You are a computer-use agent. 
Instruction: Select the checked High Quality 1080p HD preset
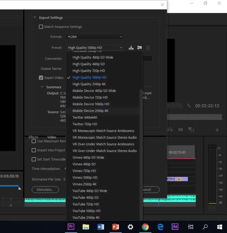point(103,77)
